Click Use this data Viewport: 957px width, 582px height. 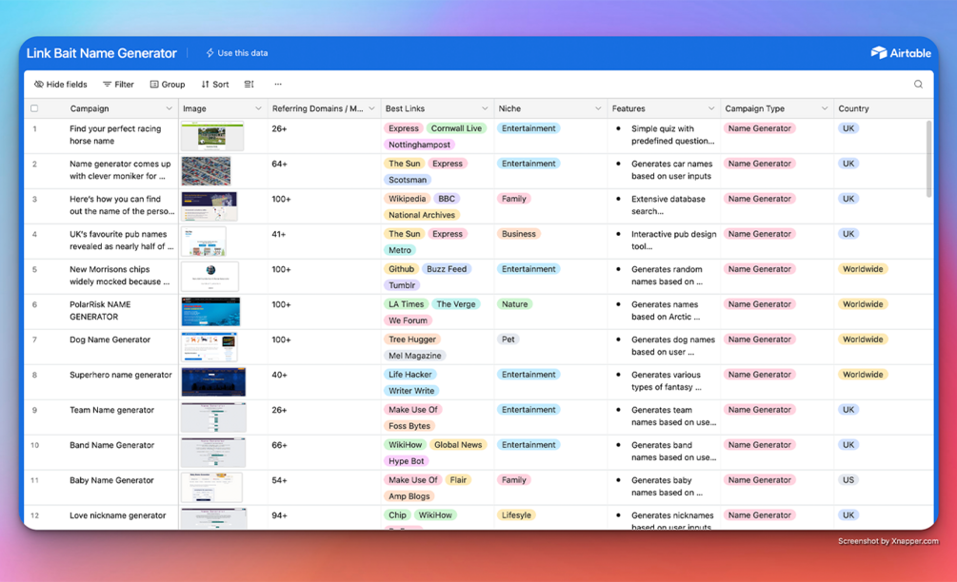(x=237, y=53)
